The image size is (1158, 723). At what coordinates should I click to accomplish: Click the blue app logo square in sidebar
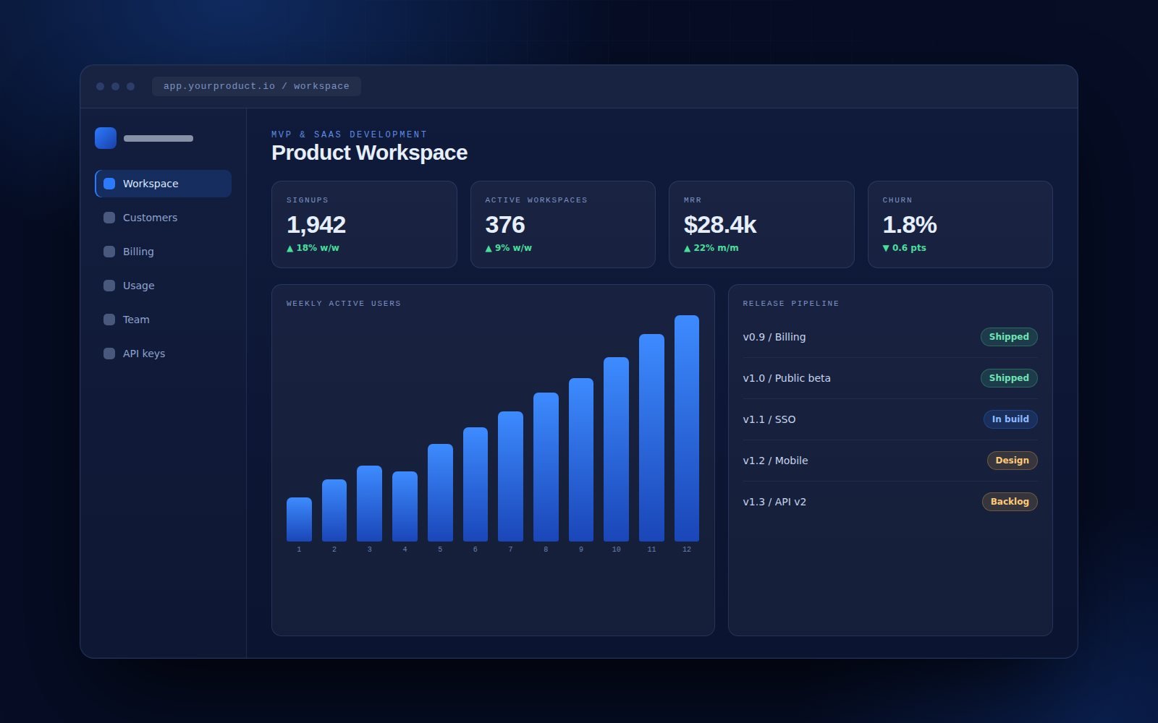point(106,138)
